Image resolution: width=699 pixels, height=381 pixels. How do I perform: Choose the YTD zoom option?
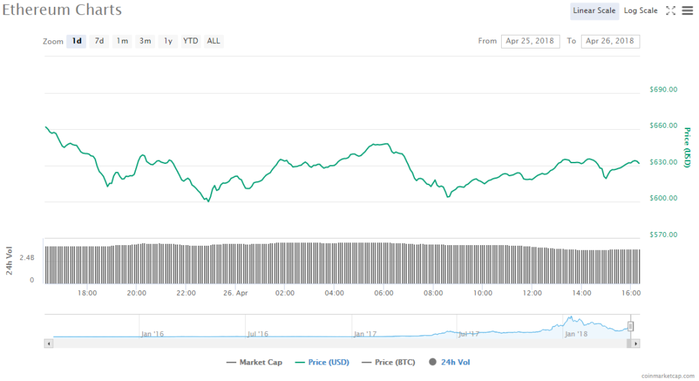[x=190, y=41]
